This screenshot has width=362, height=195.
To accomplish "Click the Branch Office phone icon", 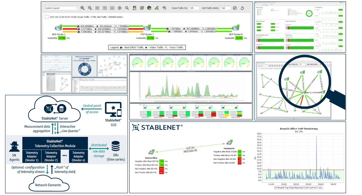I will coord(151,152).
